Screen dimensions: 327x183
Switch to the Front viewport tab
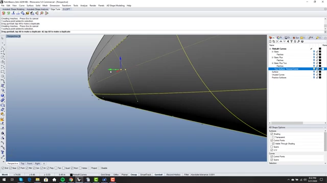click(x=30, y=164)
